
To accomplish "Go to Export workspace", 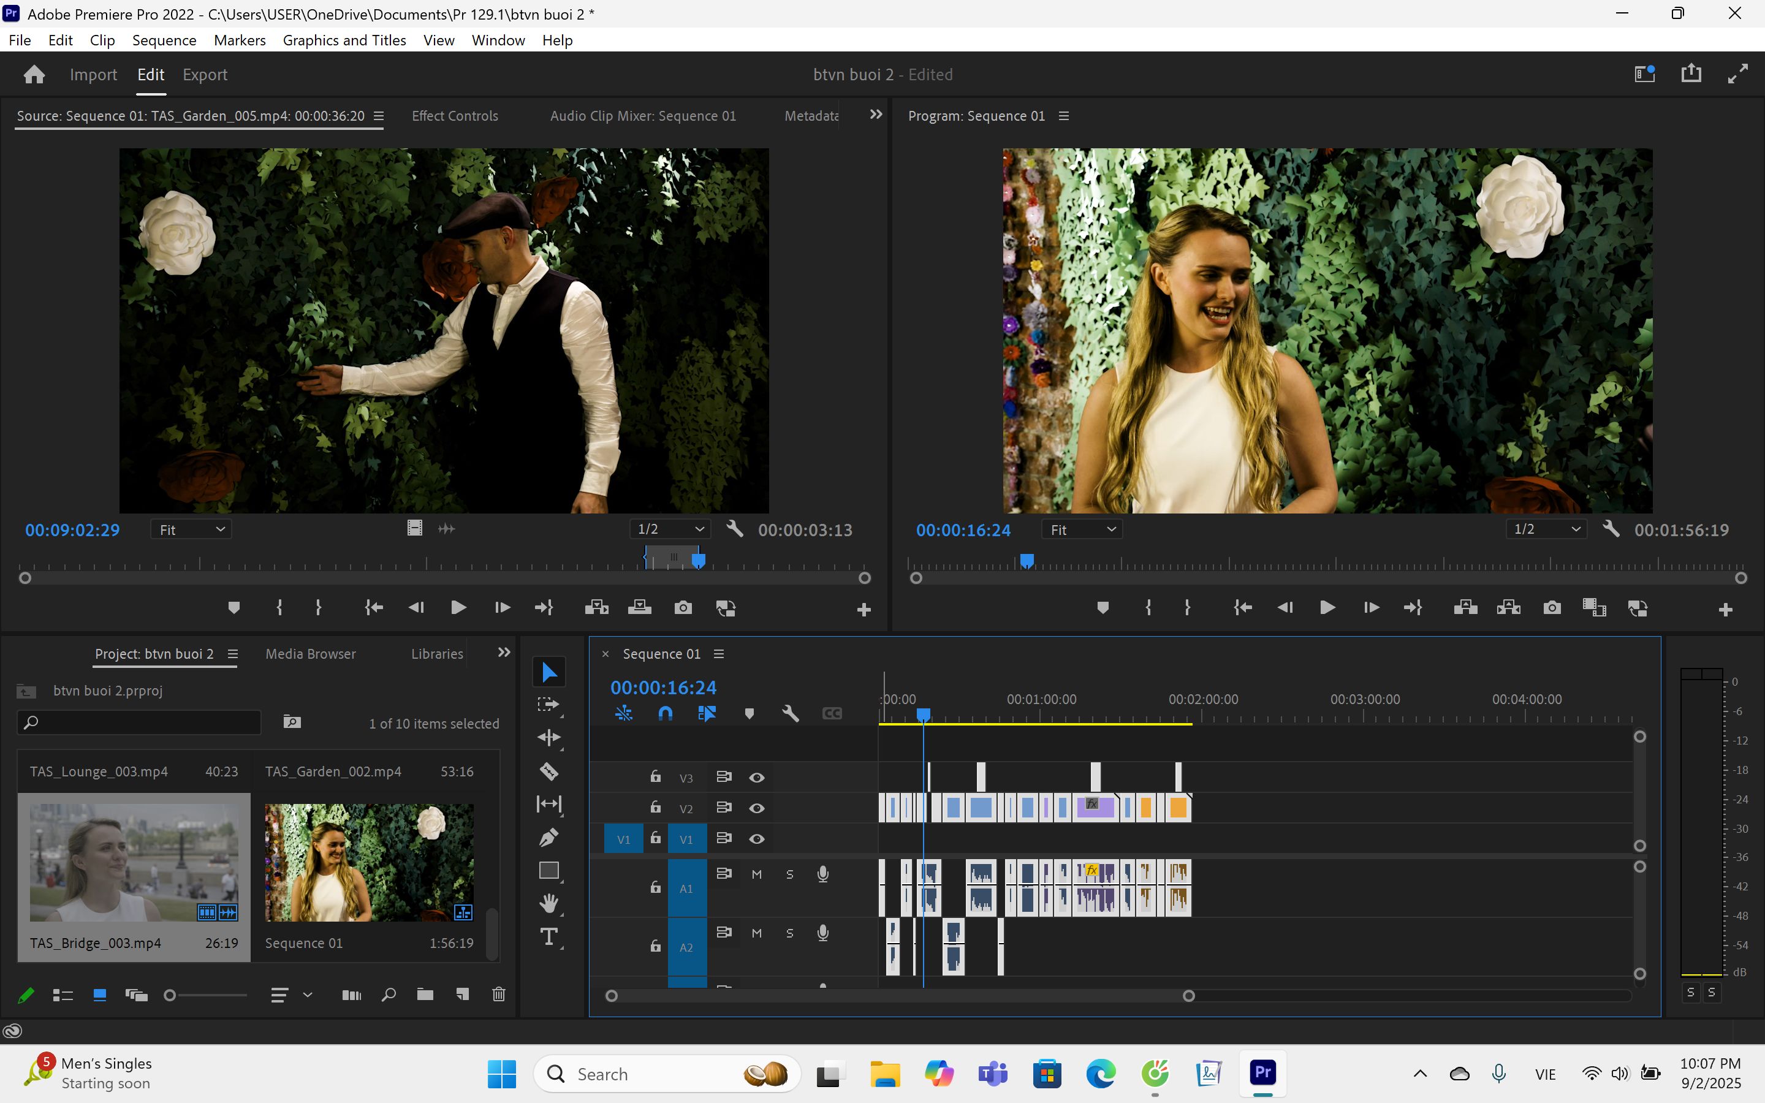I will click(205, 74).
